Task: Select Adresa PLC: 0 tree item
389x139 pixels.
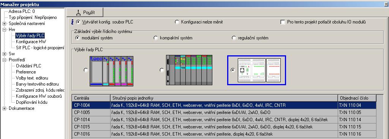Action: click(22, 11)
